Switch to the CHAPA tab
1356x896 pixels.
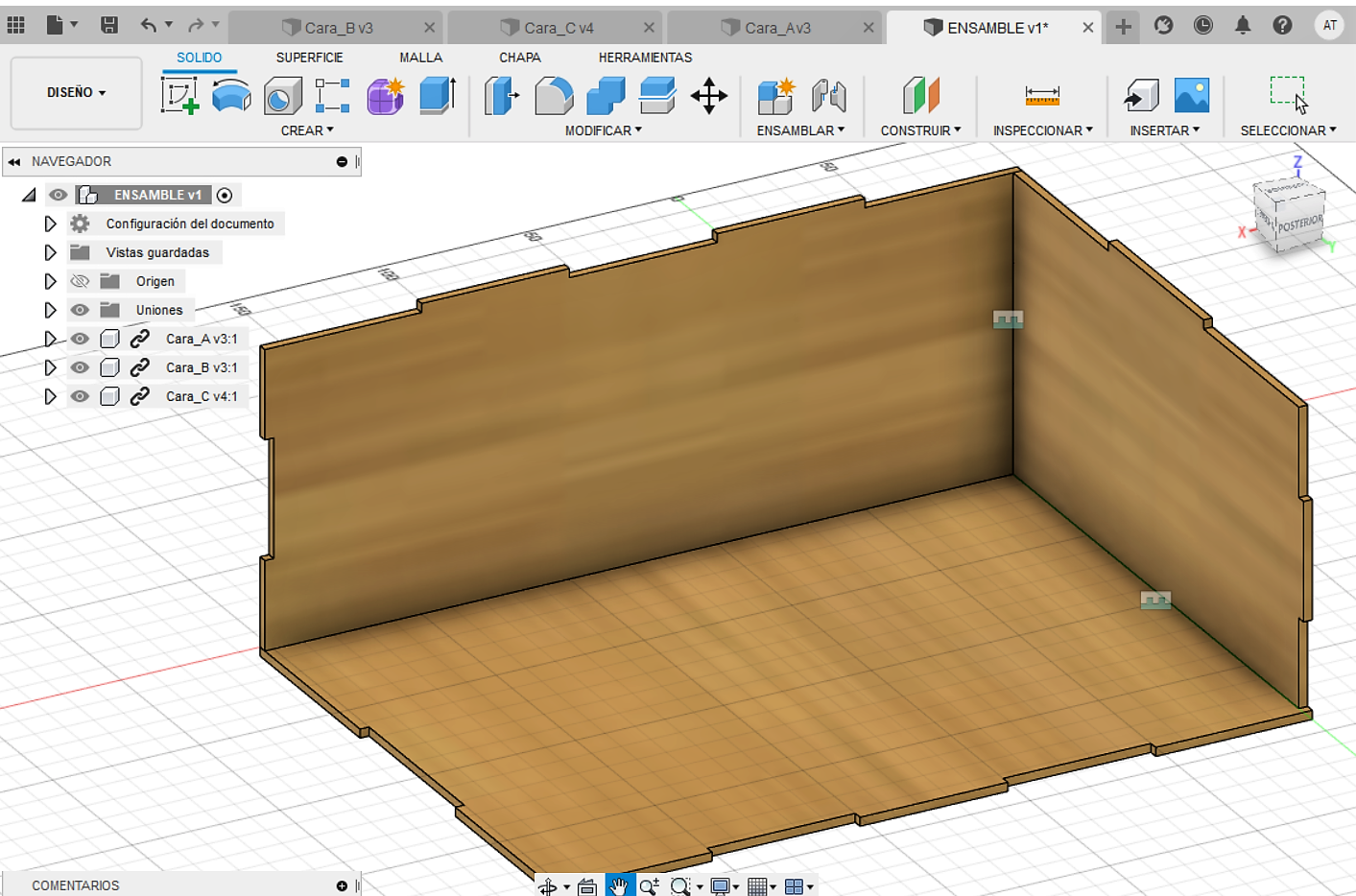click(519, 58)
